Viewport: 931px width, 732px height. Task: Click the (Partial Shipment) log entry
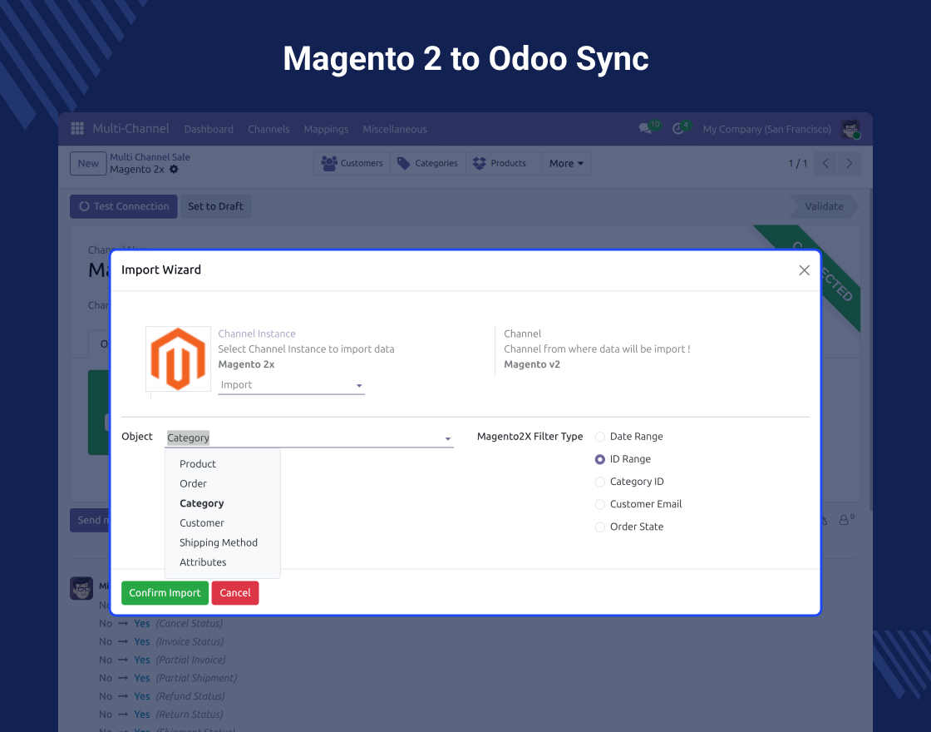196,678
